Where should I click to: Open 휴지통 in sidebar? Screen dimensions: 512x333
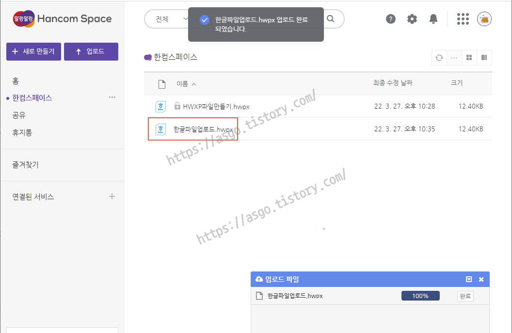click(22, 132)
